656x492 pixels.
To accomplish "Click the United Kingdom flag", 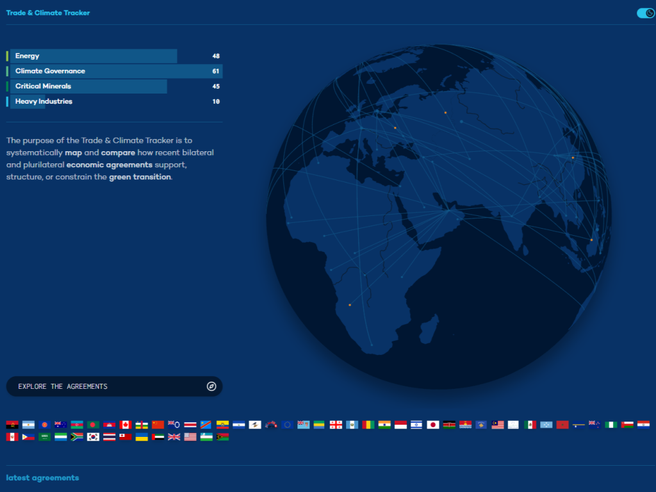I will click(174, 437).
